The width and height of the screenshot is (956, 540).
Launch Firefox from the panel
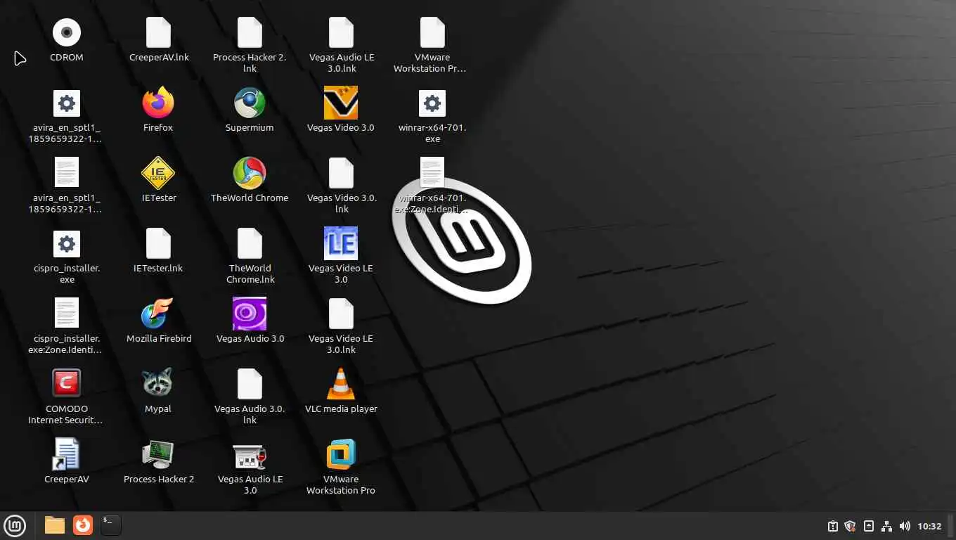pyautogui.click(x=83, y=525)
